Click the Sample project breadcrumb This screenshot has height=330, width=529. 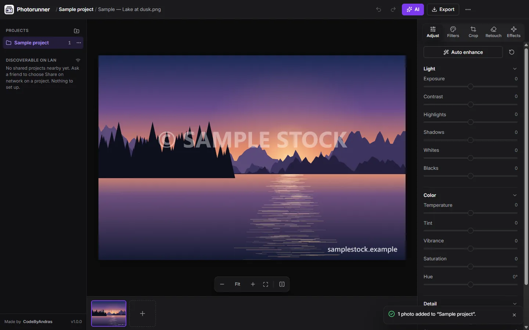pos(76,10)
